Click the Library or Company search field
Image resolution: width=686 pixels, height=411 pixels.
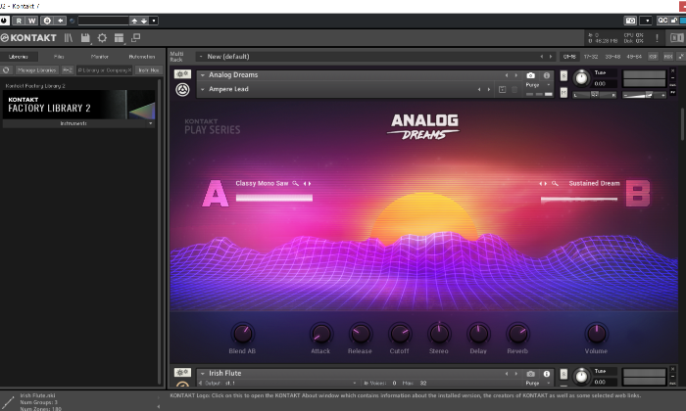[104, 69]
